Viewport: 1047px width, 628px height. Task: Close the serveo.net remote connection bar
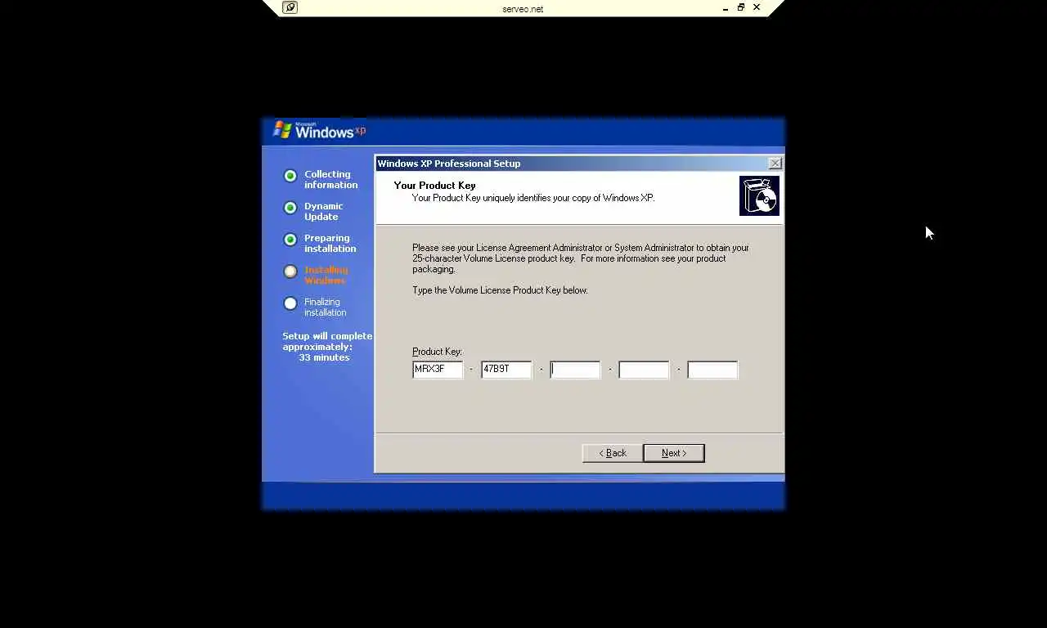click(x=757, y=7)
